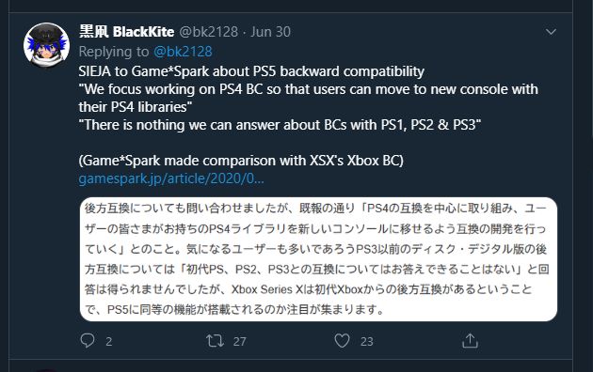
Task: Click the PS1, PS2 & PS3 quote line
Action: click(x=280, y=125)
